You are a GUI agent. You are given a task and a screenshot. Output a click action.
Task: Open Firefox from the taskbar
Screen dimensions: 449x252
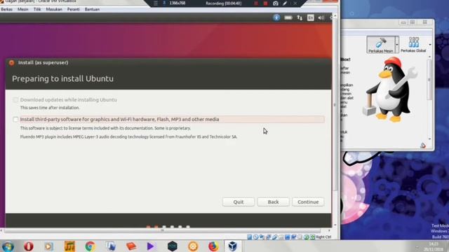pos(213,246)
